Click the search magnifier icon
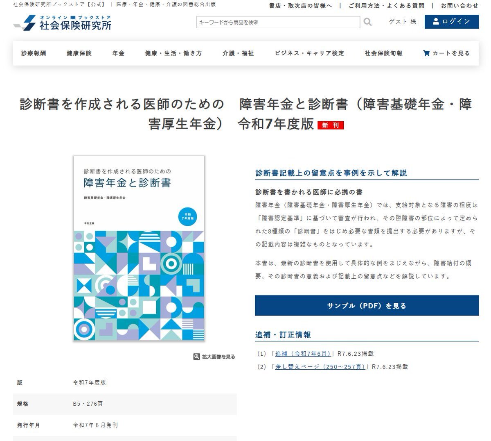Viewport: 491px width, 441px height. (x=368, y=22)
